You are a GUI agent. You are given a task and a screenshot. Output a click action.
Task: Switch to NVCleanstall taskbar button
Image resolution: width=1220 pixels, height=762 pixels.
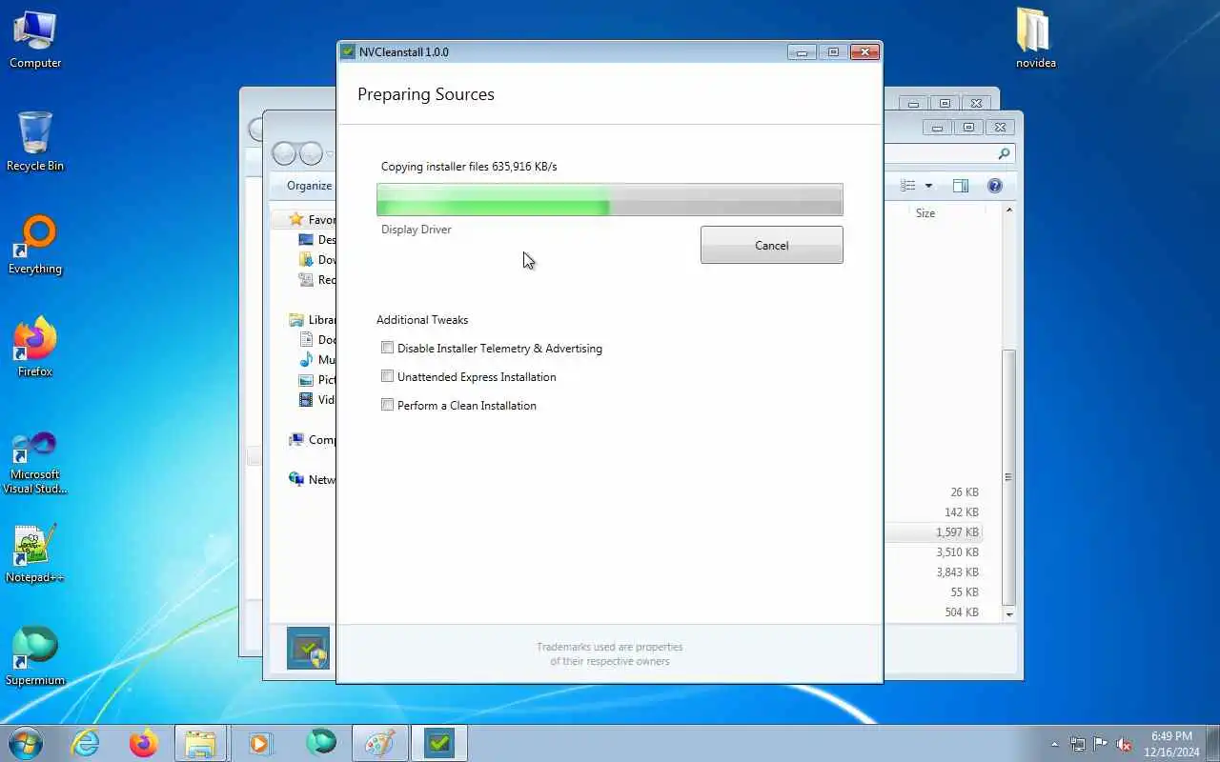coord(438,743)
